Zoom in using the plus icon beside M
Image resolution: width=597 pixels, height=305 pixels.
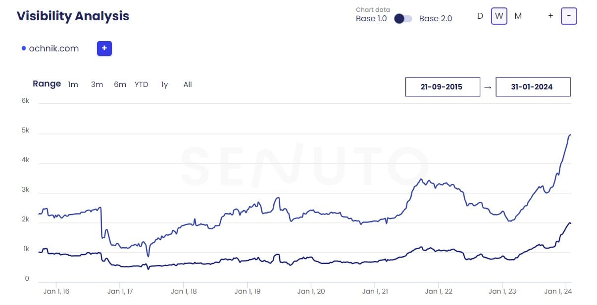tap(550, 16)
